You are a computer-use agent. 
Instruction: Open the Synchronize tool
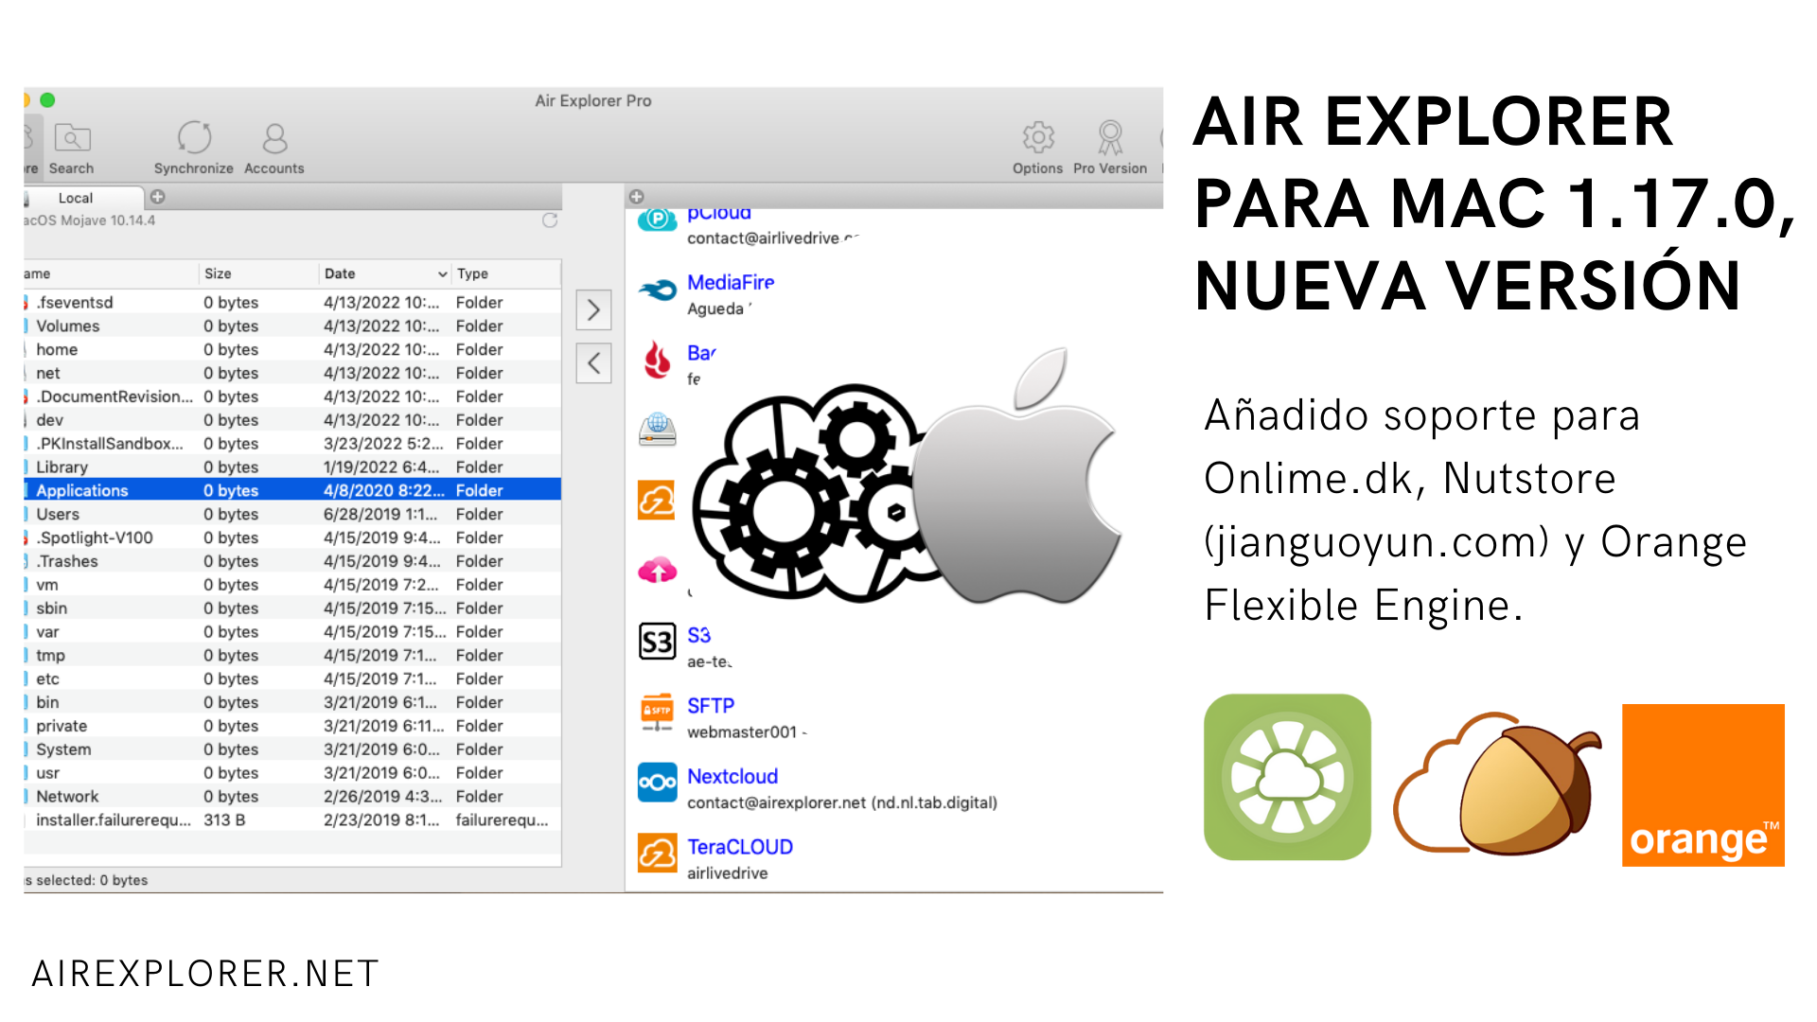(x=193, y=144)
